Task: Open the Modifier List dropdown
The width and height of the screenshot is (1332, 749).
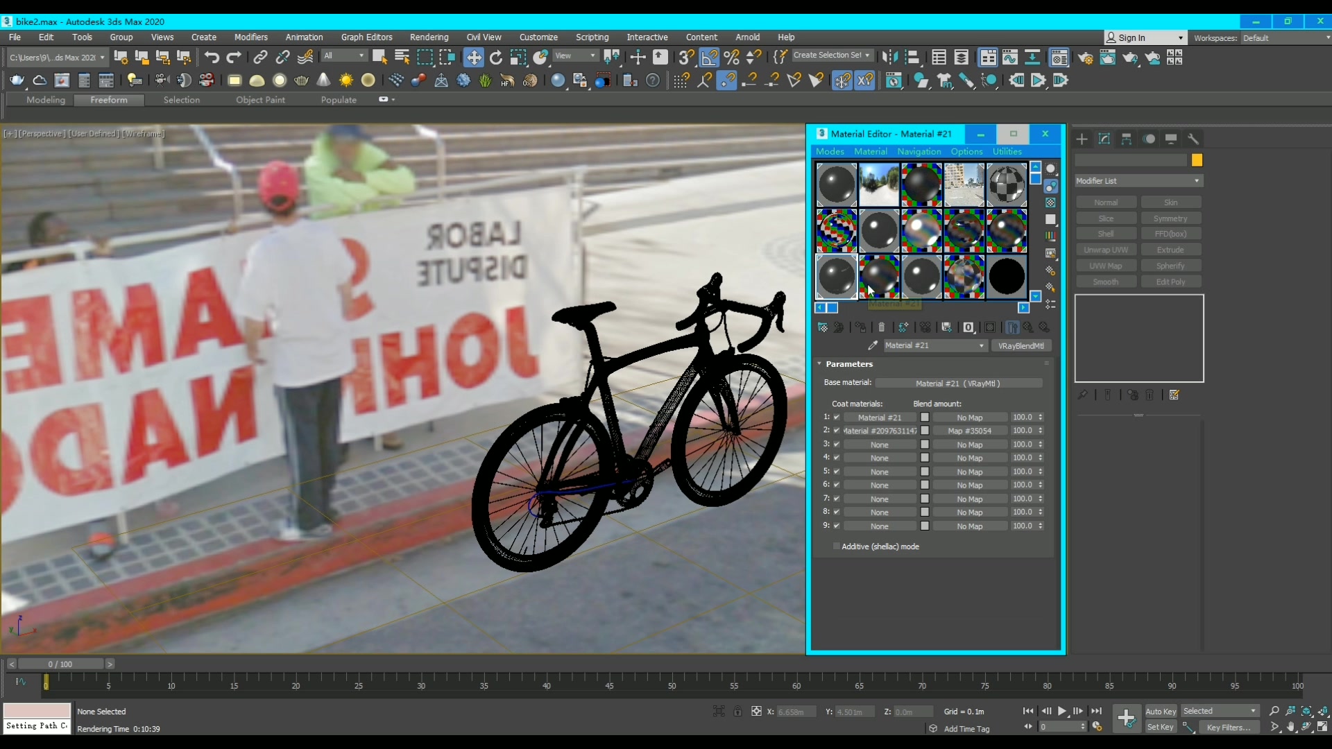Action: point(1138,181)
